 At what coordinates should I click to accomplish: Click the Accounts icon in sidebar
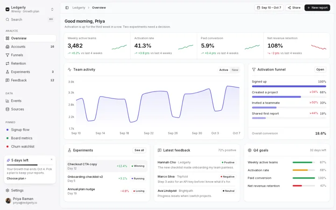click(x=7, y=47)
